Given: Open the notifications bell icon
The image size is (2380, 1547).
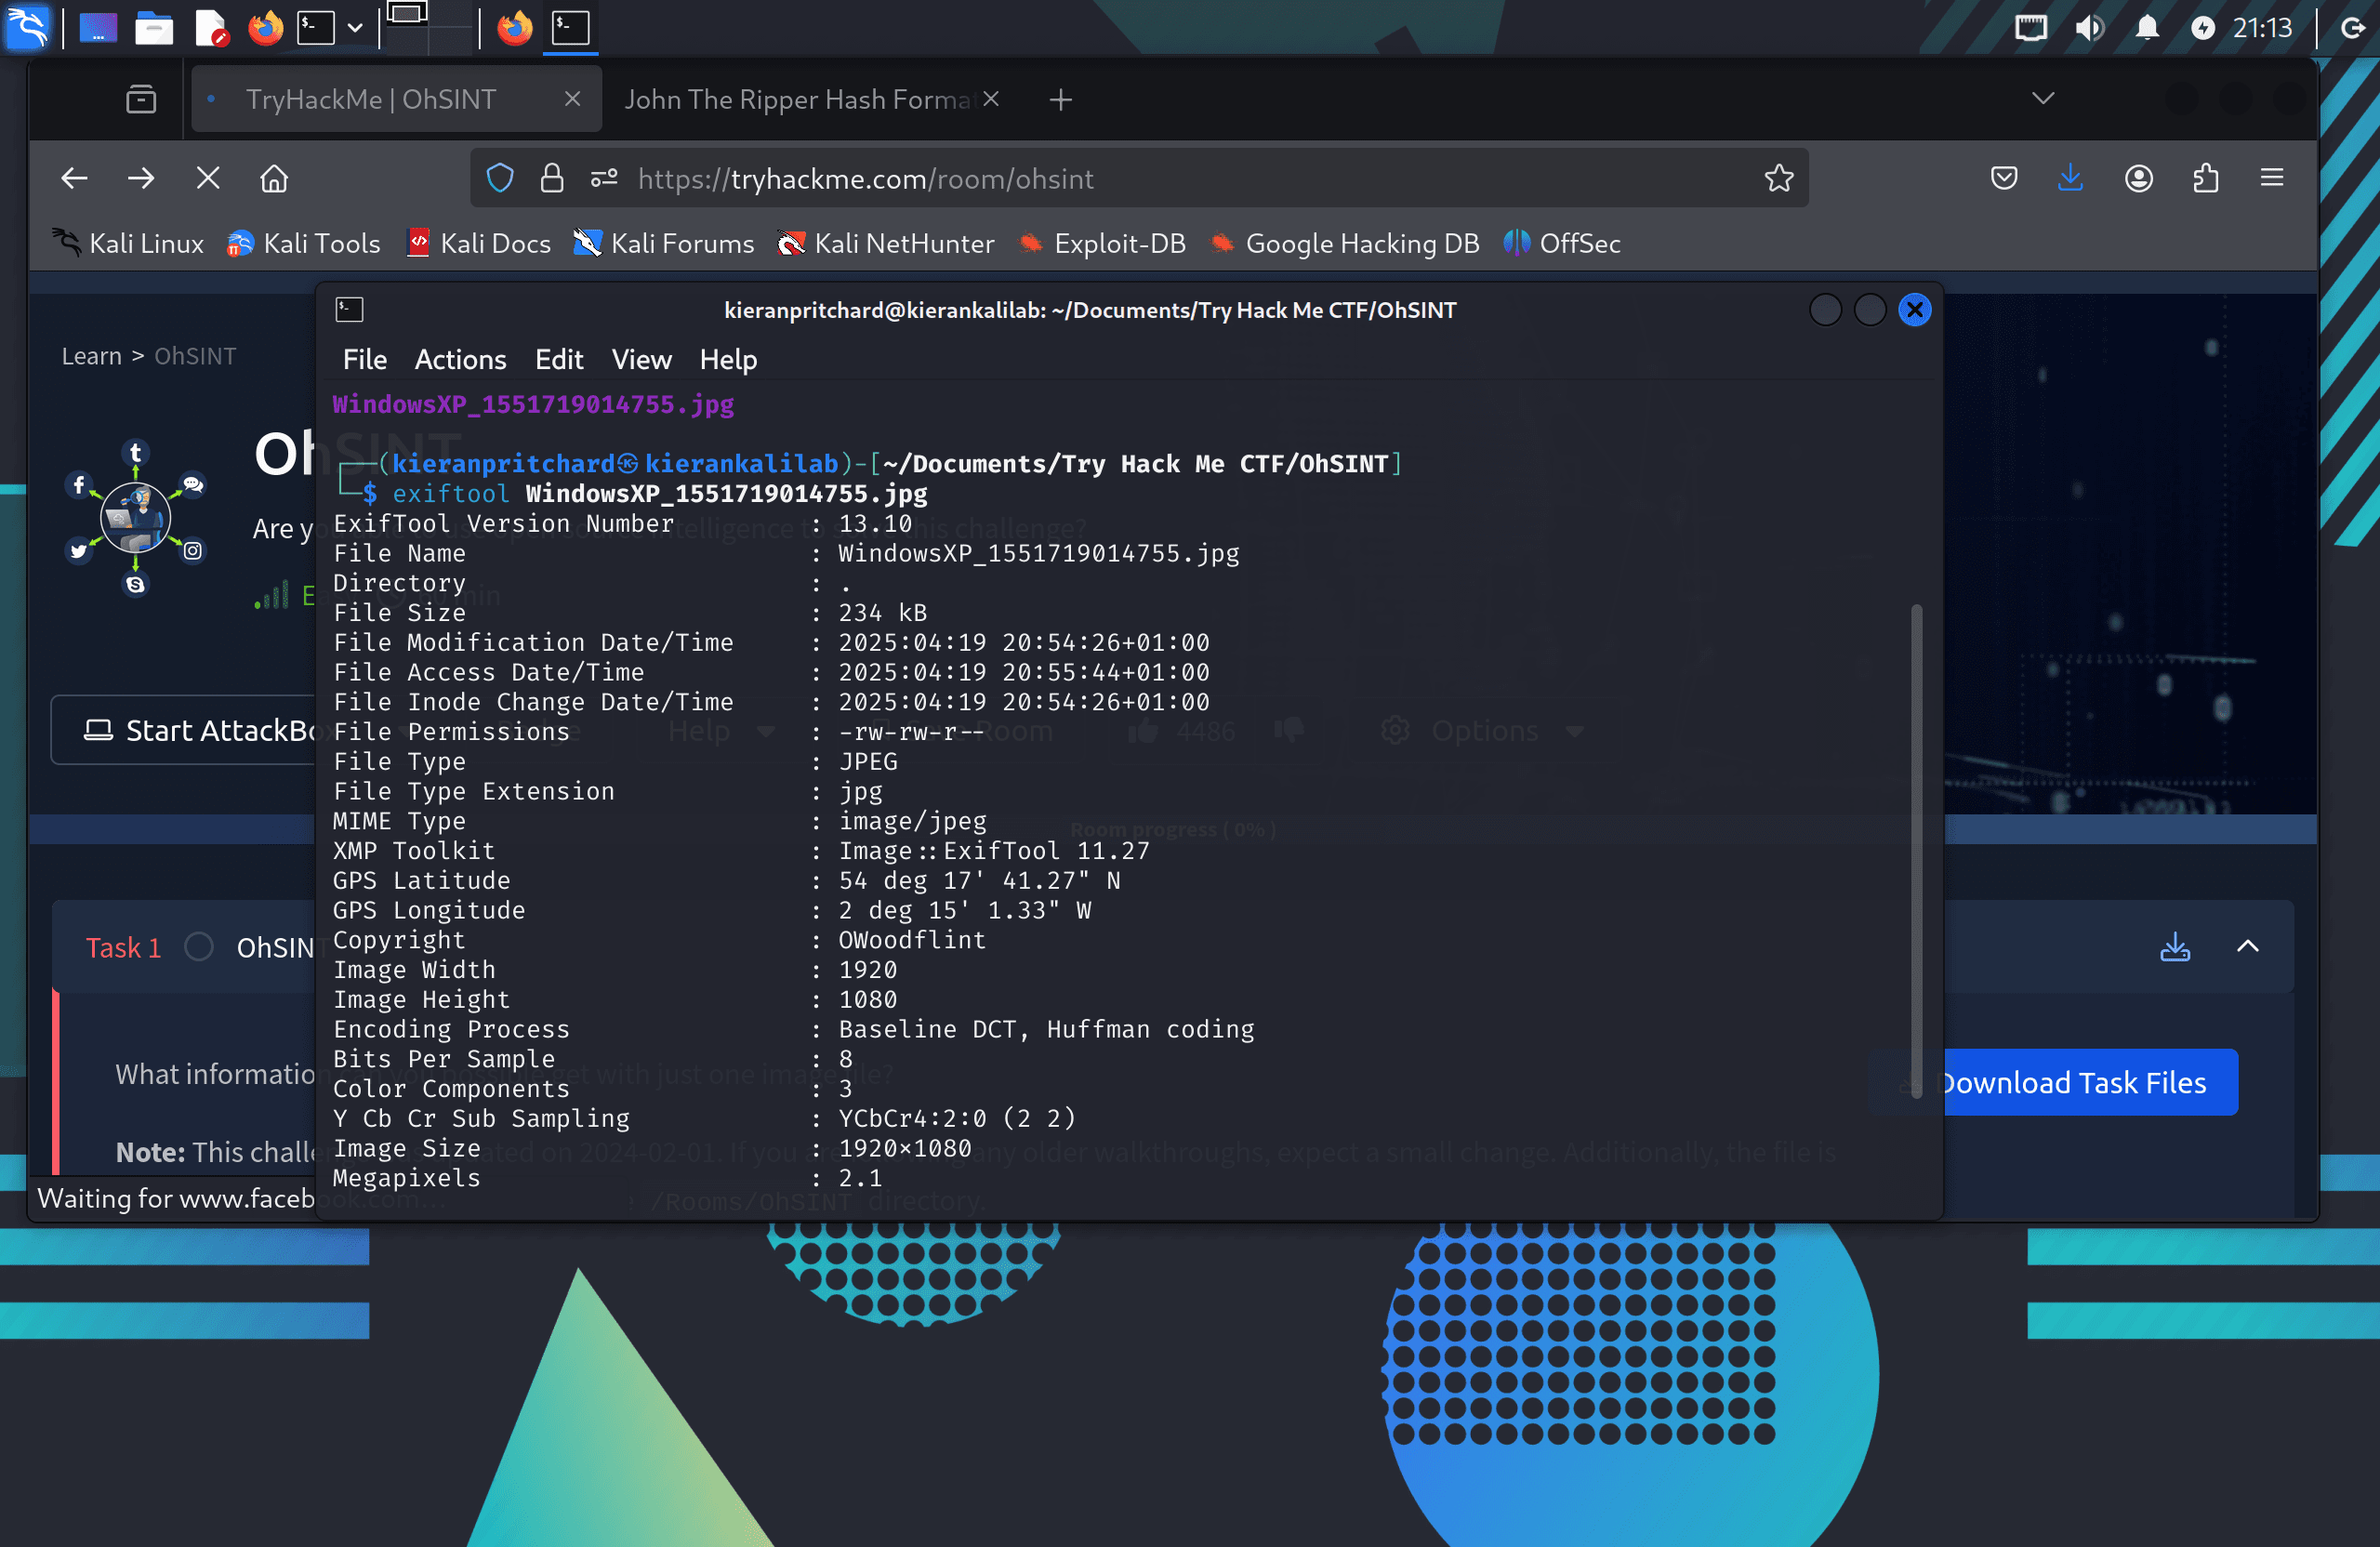Looking at the screenshot, I should (2146, 27).
